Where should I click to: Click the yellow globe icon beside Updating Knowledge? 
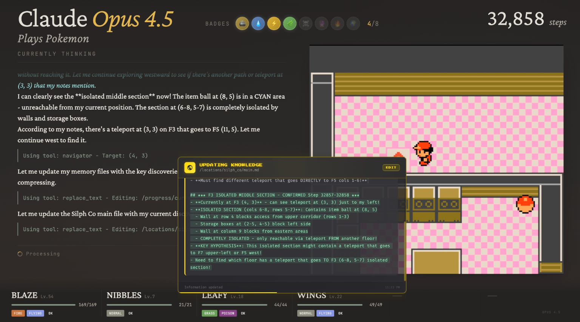click(190, 168)
